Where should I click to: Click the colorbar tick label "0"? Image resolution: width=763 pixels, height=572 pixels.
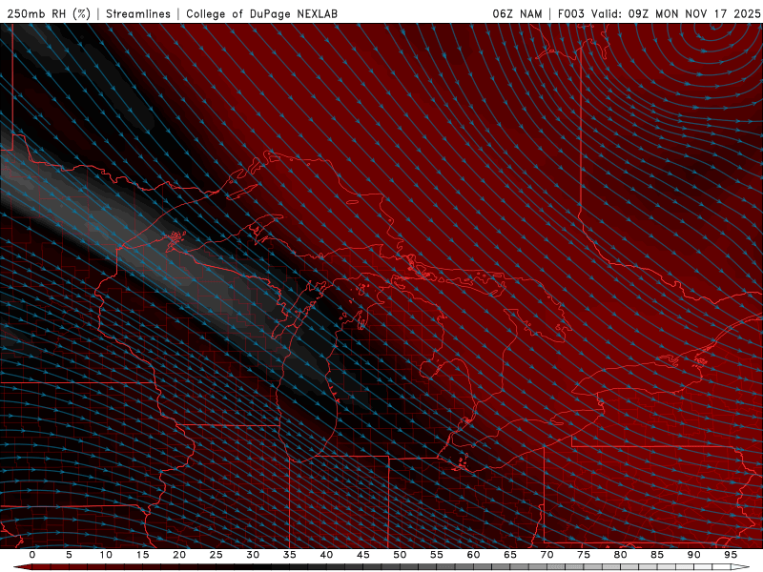coord(32,555)
